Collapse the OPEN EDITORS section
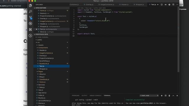The height and width of the screenshot is (106, 189). point(52,8)
